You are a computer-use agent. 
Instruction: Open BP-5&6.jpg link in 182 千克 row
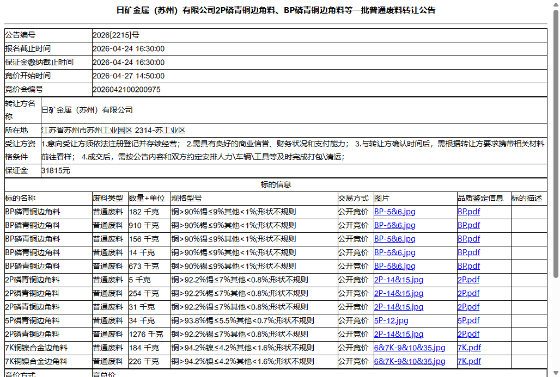394,212
